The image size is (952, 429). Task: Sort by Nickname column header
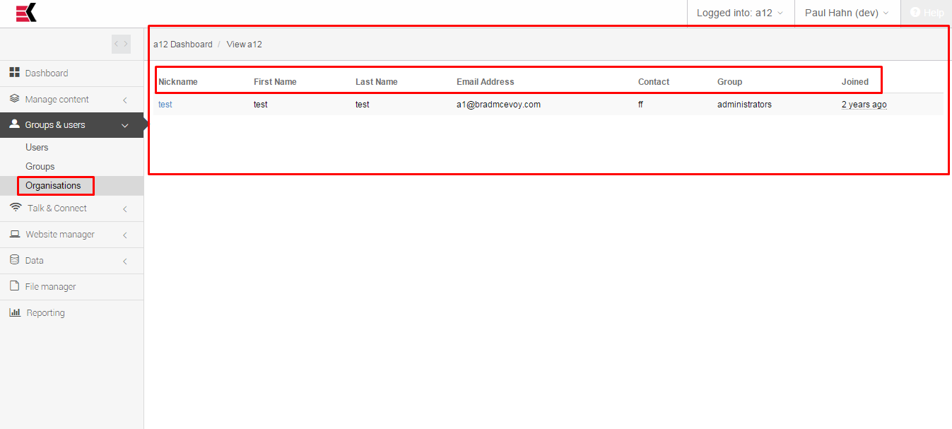pyautogui.click(x=178, y=81)
